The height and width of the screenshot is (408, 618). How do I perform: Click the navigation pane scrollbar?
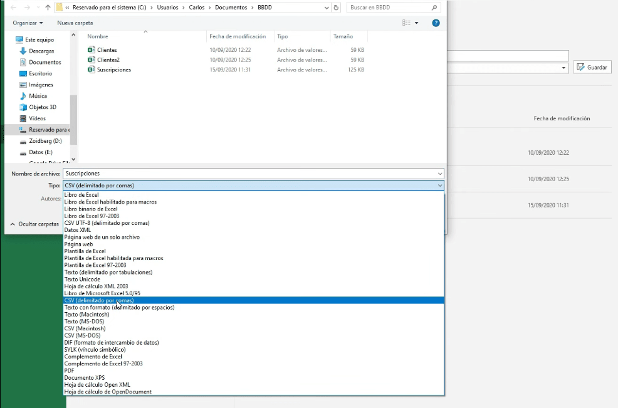[x=73, y=120]
